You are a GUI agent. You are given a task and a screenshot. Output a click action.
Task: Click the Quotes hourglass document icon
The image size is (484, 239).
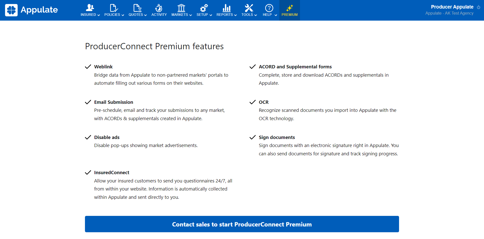[x=137, y=8]
